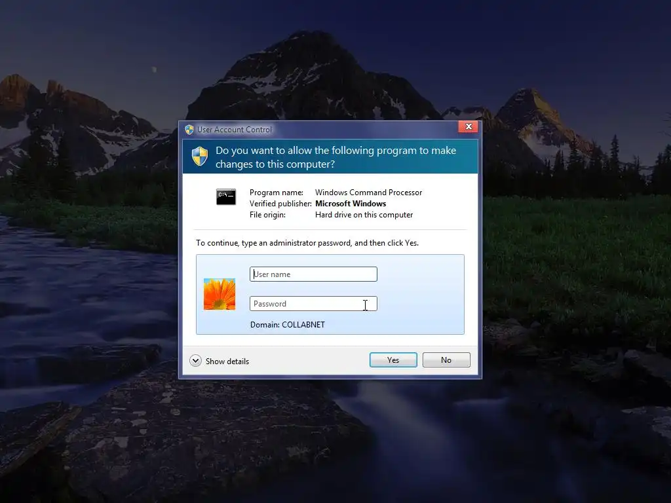671x503 pixels.
Task: Deny the request with the No button
Action: pyautogui.click(x=446, y=360)
